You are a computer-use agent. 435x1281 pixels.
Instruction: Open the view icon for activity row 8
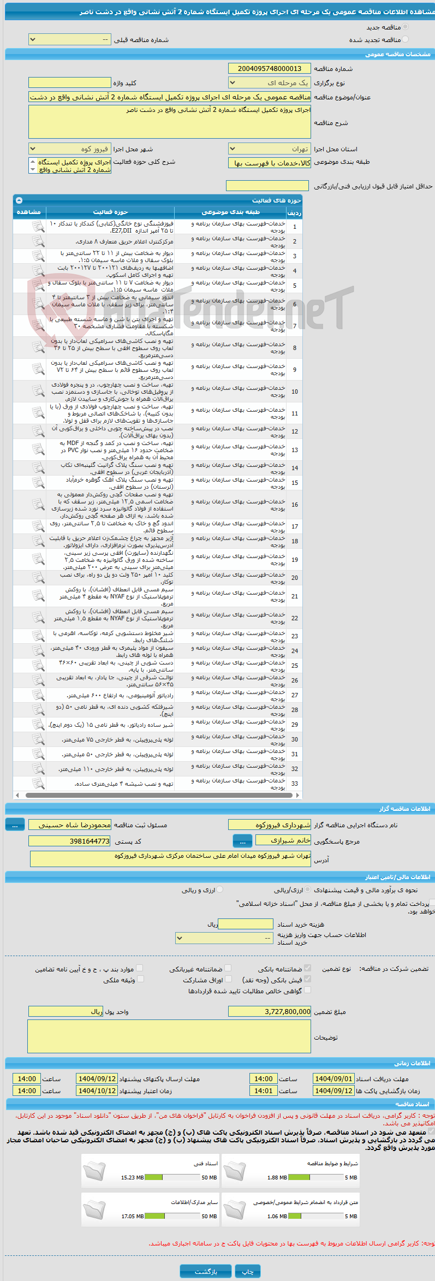point(38,347)
